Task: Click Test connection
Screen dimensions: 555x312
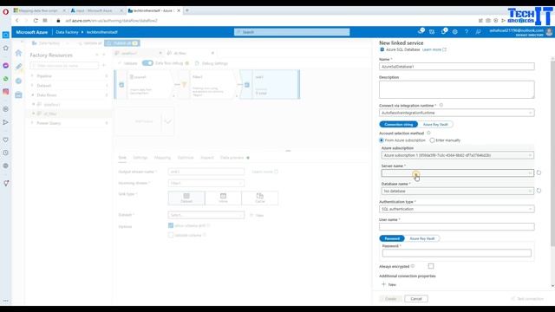Action: click(x=527, y=299)
